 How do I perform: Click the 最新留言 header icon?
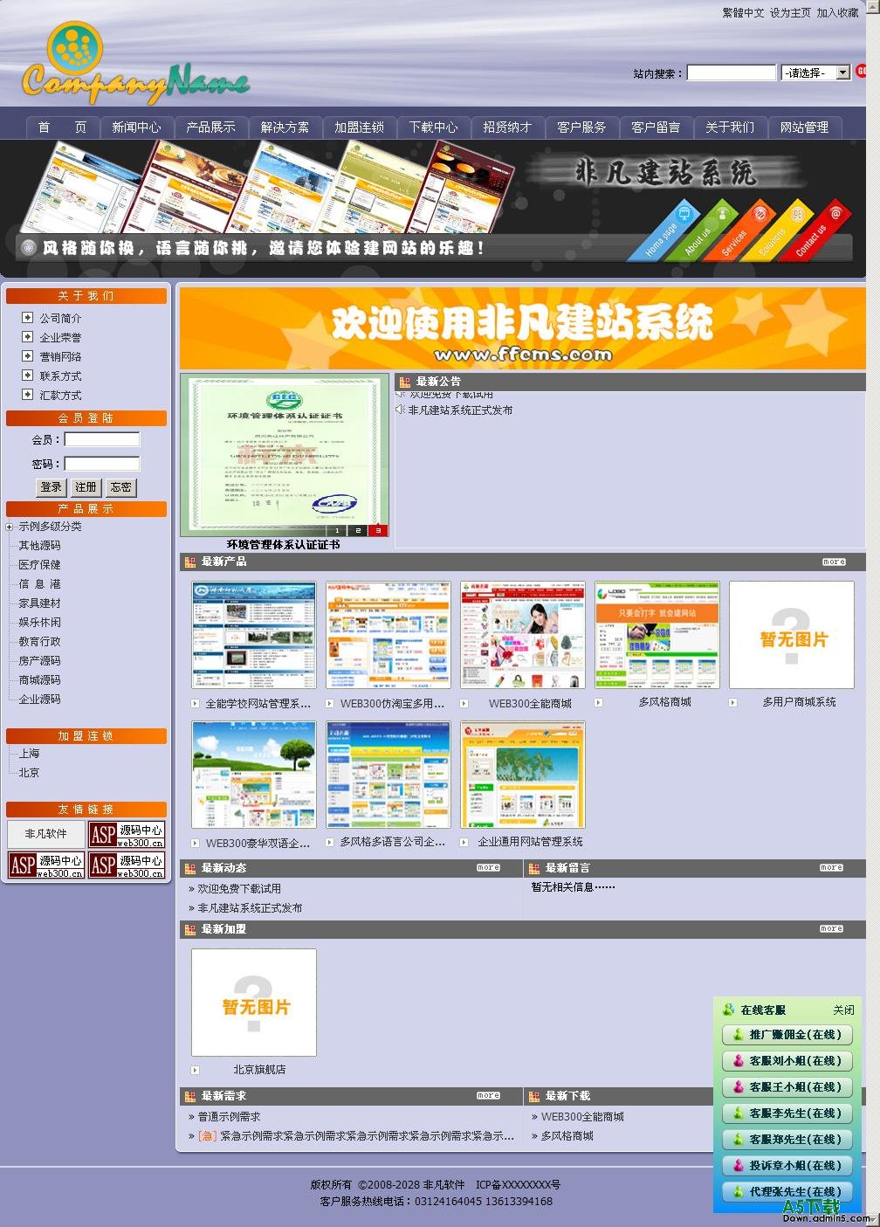533,868
